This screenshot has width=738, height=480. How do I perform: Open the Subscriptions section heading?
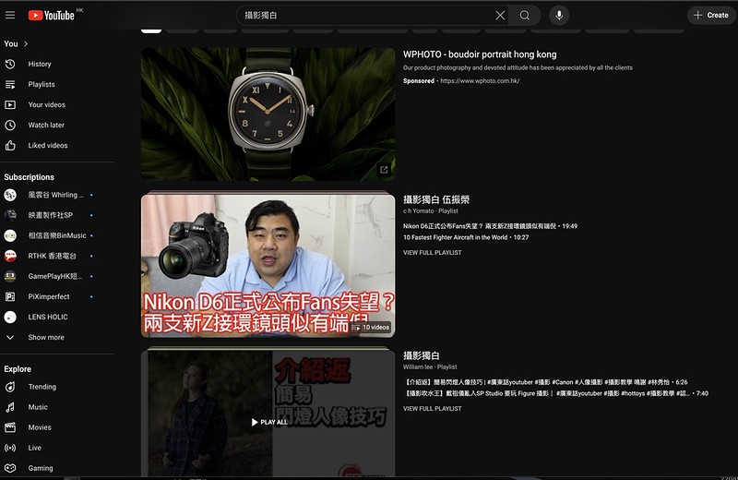coord(30,177)
